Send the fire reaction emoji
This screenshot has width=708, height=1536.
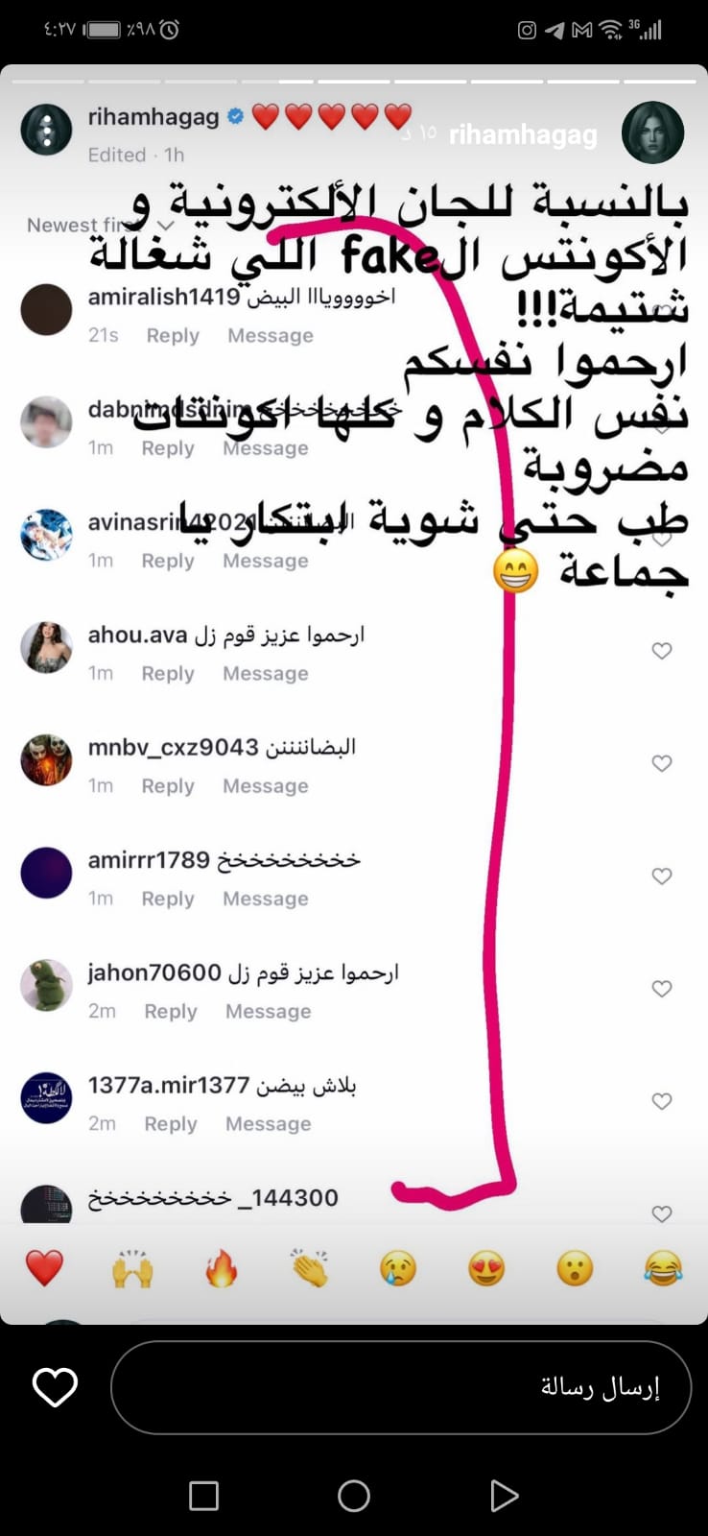point(221,1269)
